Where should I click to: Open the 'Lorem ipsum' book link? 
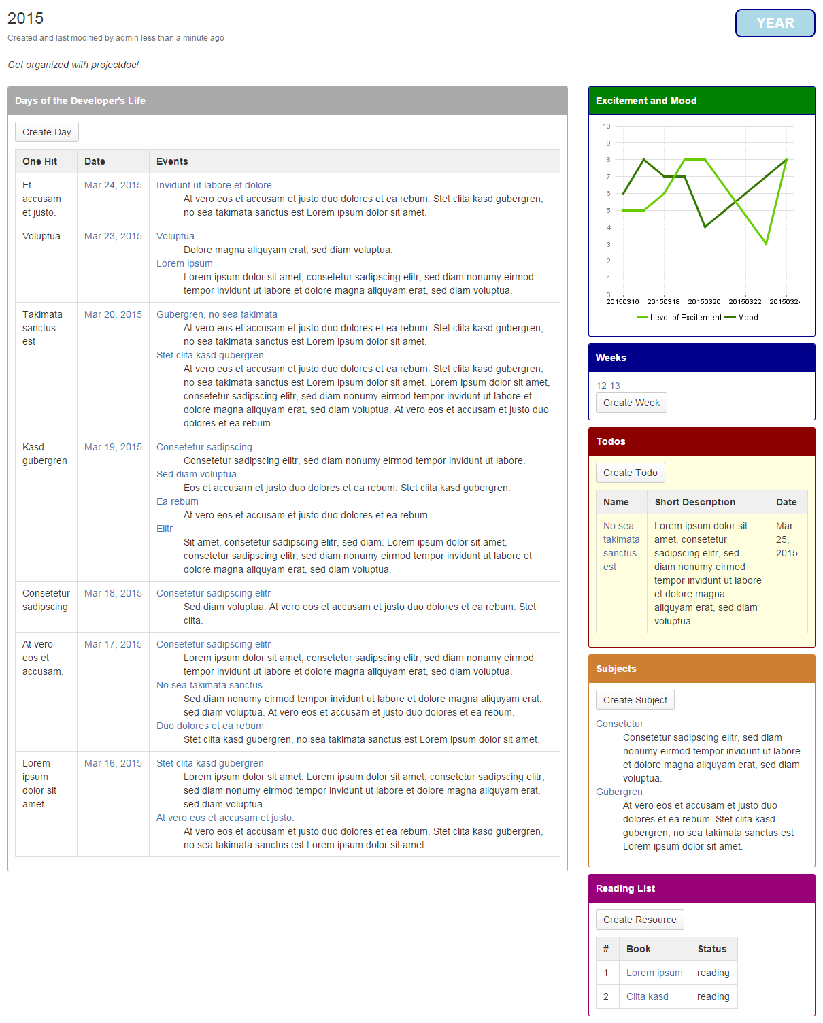tap(654, 973)
